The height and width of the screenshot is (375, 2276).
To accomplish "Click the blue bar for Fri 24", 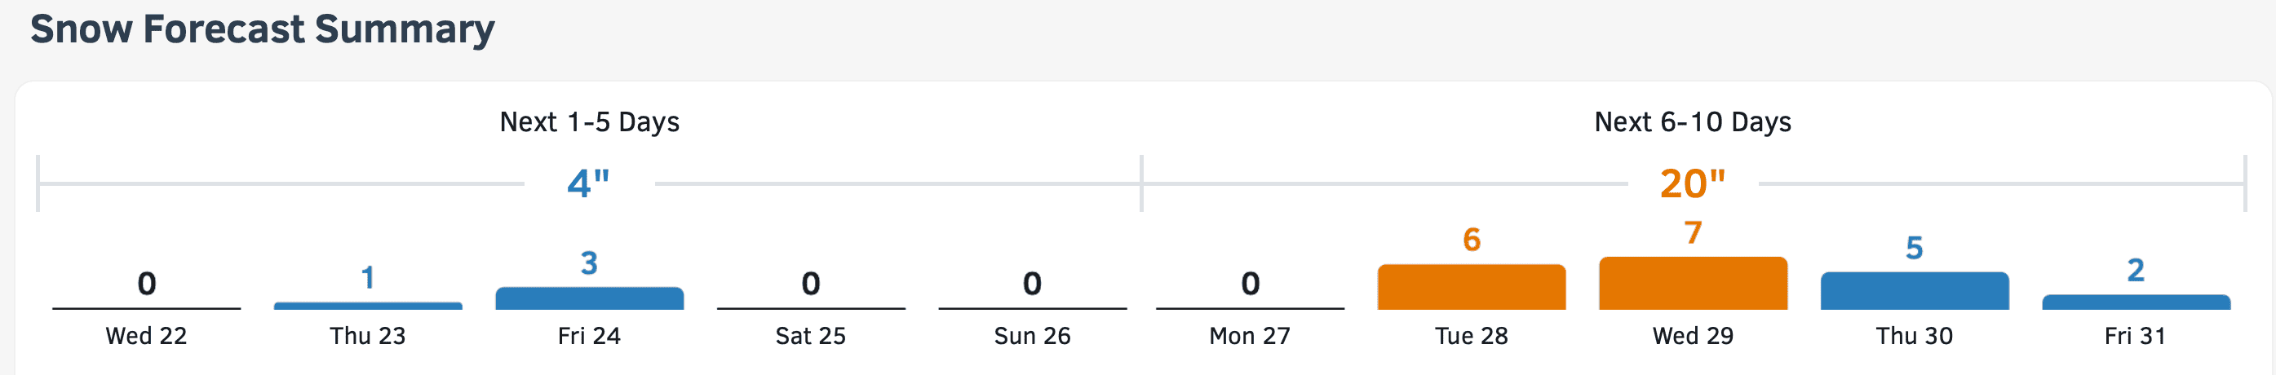I will (589, 298).
